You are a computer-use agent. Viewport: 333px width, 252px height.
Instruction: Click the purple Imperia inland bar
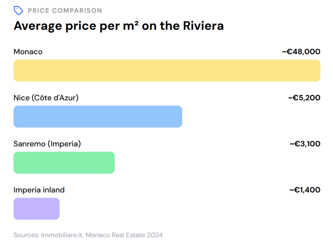tap(36, 209)
